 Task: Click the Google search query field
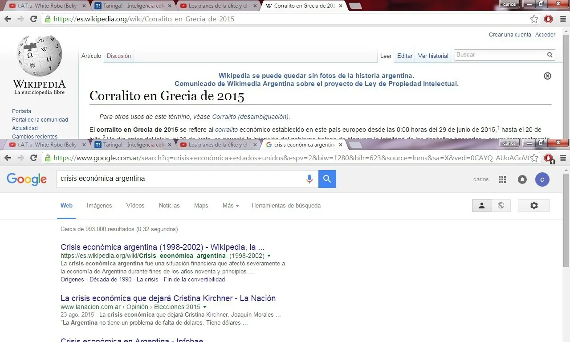[180, 179]
